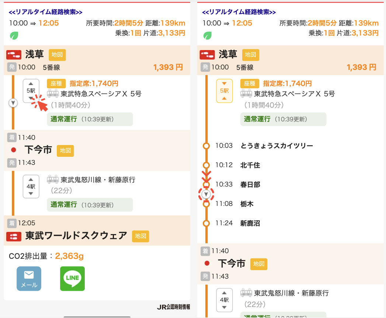Expand the 4駅 stops list in the right panel
The image size is (386, 318).
(224, 300)
